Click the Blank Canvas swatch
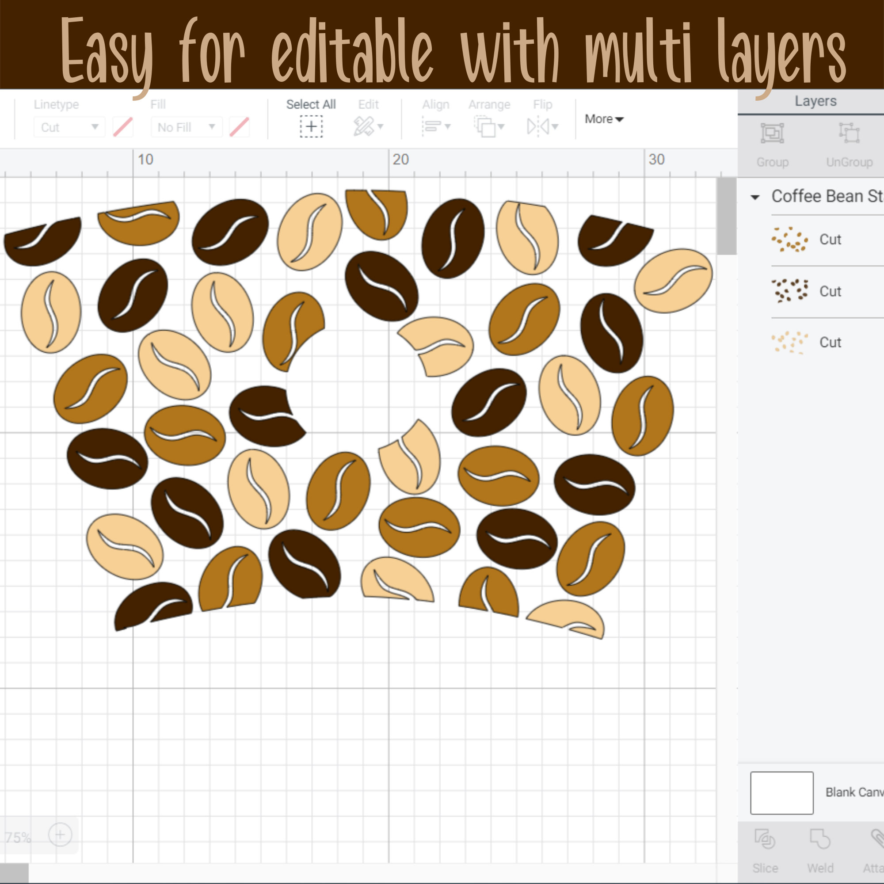The width and height of the screenshot is (884, 884). pyautogui.click(x=781, y=793)
